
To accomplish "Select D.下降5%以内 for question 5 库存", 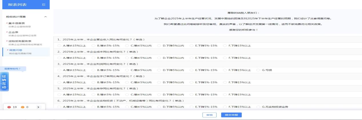I will (x=159, y=94).
